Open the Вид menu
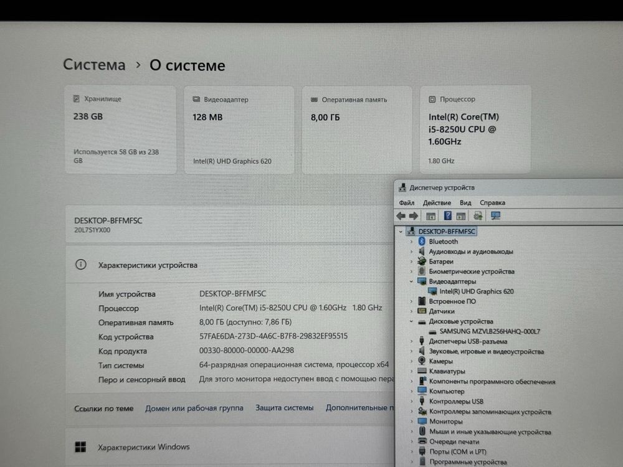The width and height of the screenshot is (623, 467). pos(465,203)
